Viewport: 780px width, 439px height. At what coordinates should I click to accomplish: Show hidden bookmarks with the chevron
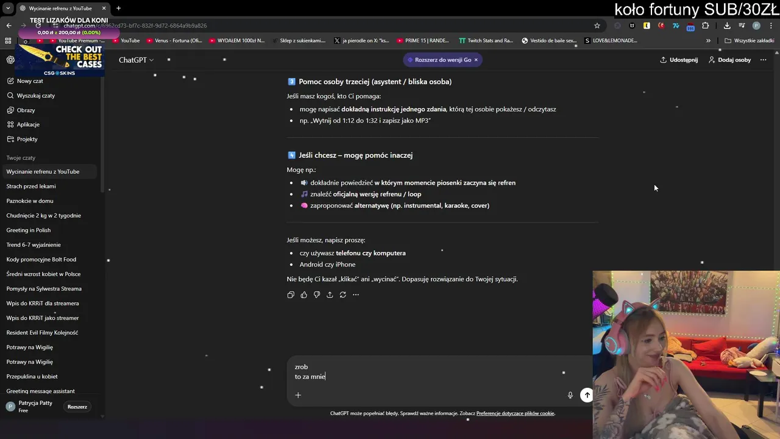[x=708, y=40]
